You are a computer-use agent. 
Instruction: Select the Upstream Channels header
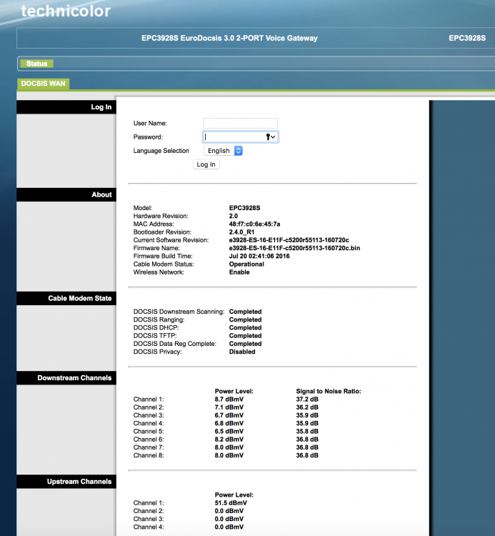(66, 482)
